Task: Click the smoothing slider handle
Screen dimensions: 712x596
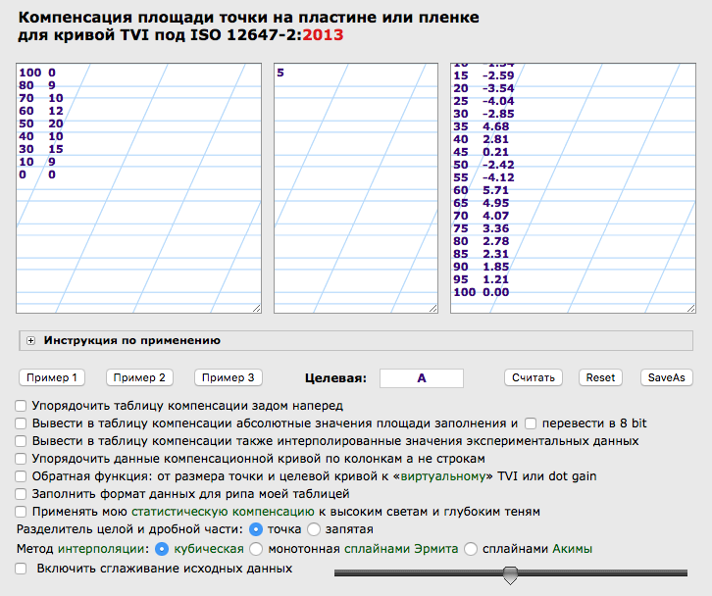Action: 510,574
